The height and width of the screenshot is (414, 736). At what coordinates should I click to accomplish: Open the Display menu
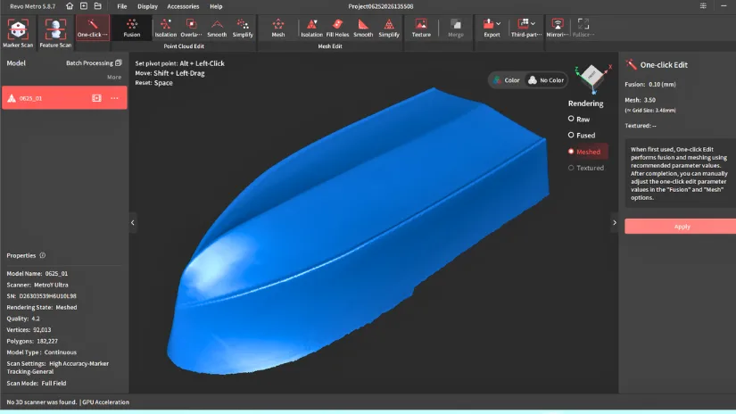(147, 6)
